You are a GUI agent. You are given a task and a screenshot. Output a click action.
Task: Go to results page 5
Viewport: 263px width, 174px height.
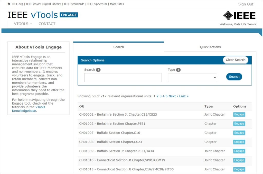[x=166, y=96]
